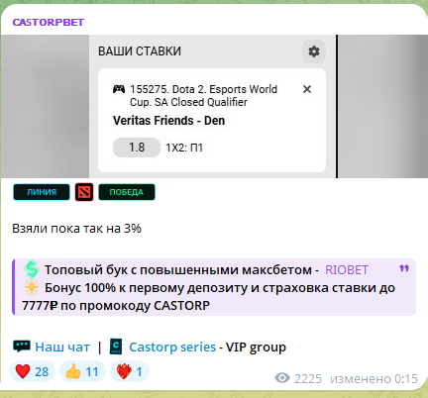Click the 1.8 odds badge
Viewport: 428px width, 398px height.
(137, 148)
